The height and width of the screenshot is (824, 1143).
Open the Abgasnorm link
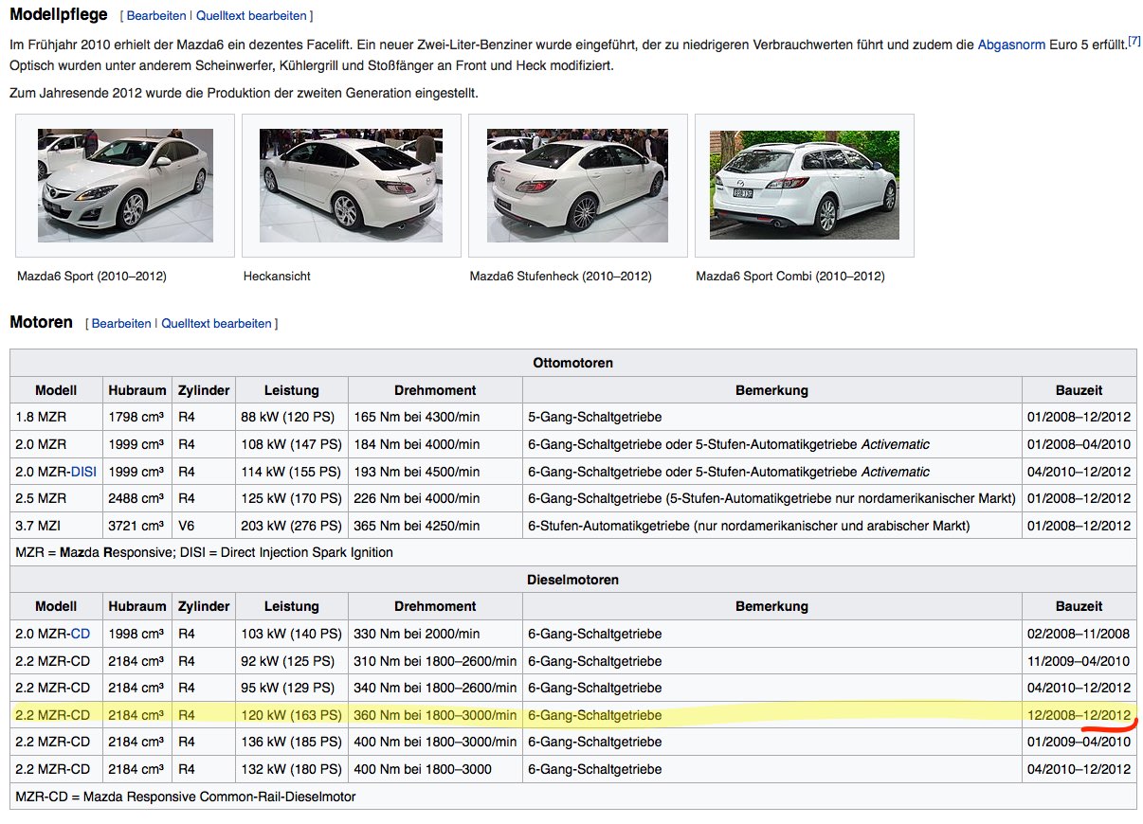(x=1011, y=45)
